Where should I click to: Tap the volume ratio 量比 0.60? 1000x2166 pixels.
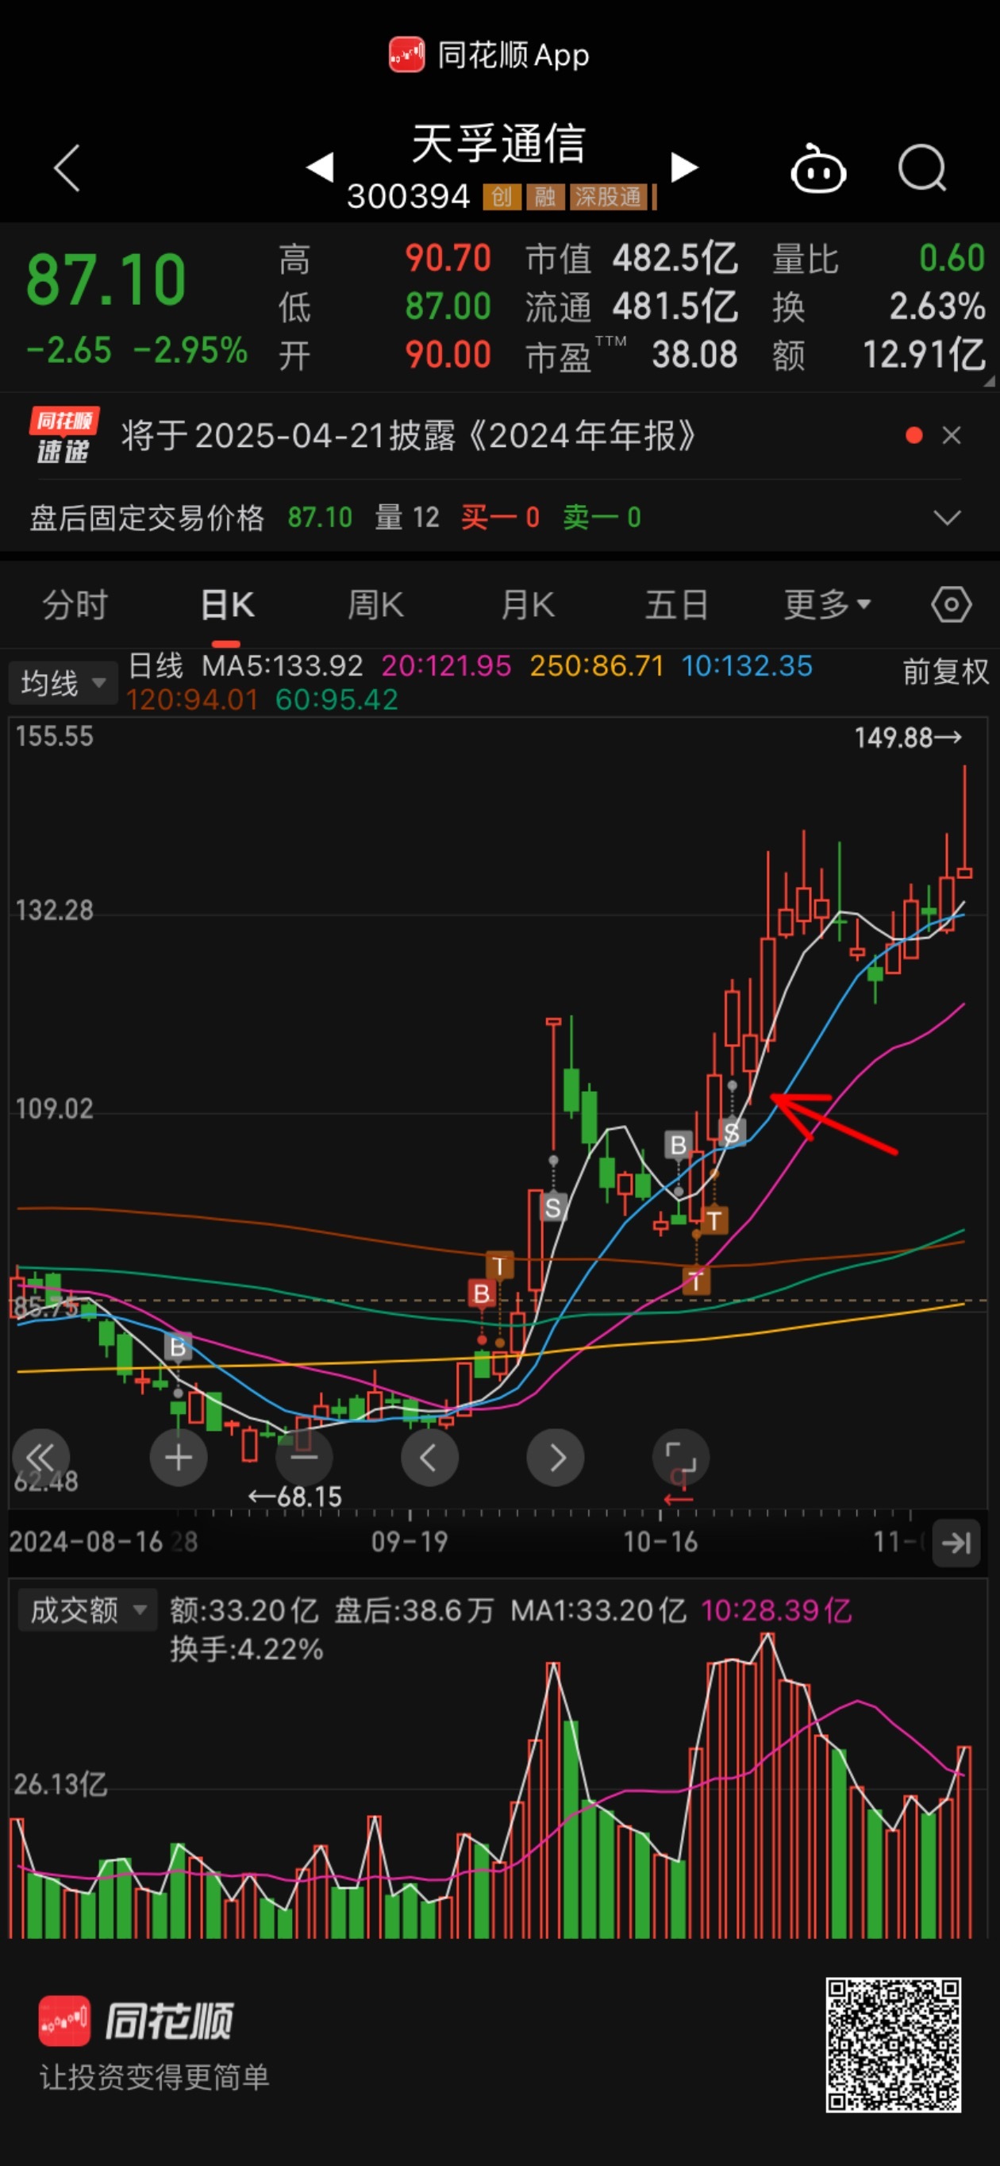click(878, 259)
